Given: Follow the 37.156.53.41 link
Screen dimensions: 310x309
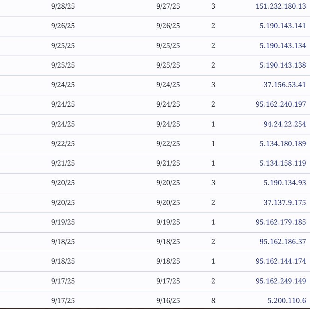Looking at the screenshot, I should [284, 84].
